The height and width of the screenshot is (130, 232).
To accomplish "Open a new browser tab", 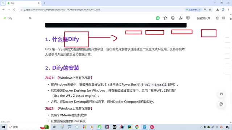I will pyautogui.click(x=44, y=3).
